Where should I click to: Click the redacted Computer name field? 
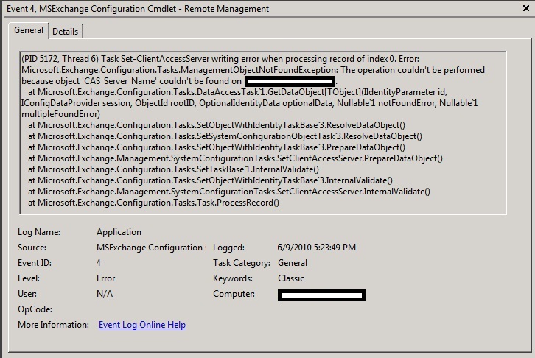321,295
